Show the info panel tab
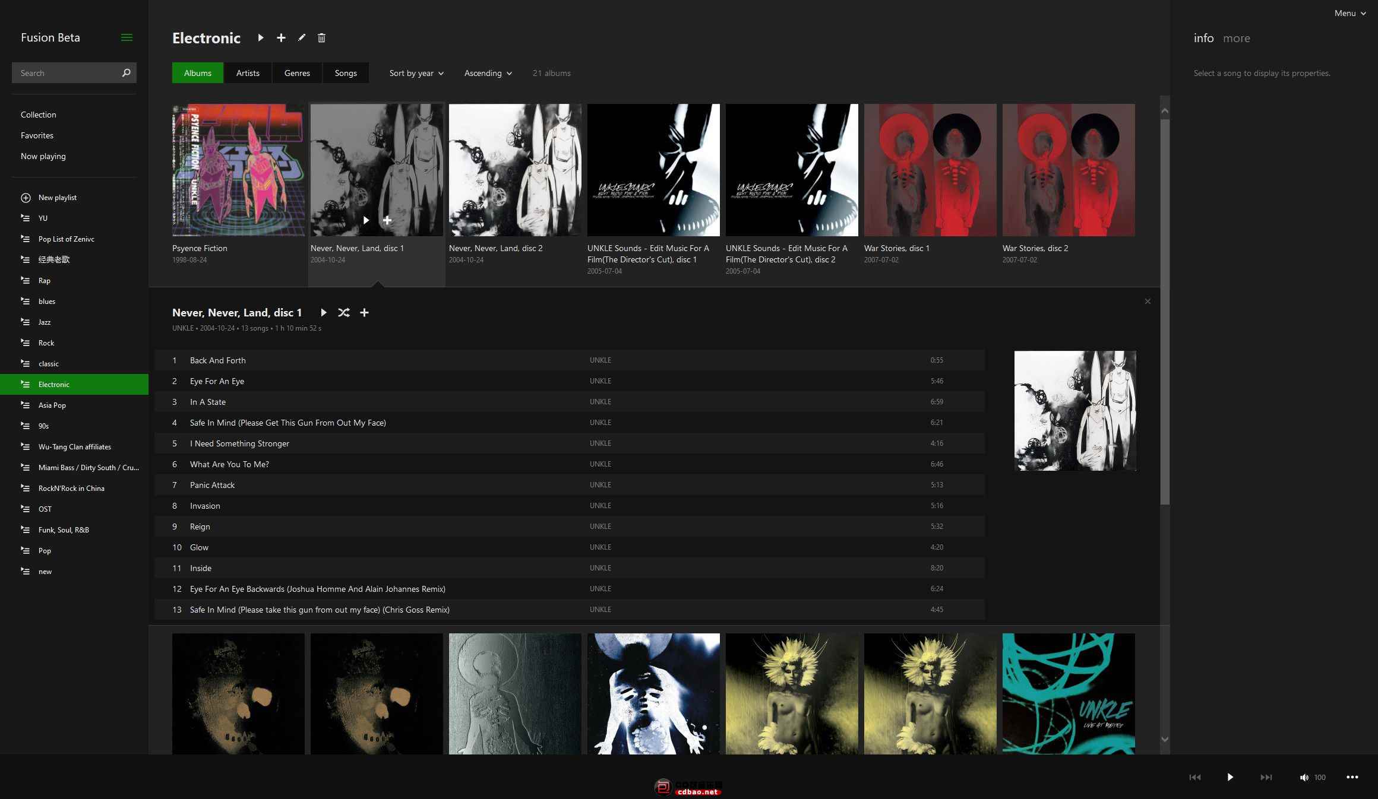The image size is (1378, 799). (1203, 38)
